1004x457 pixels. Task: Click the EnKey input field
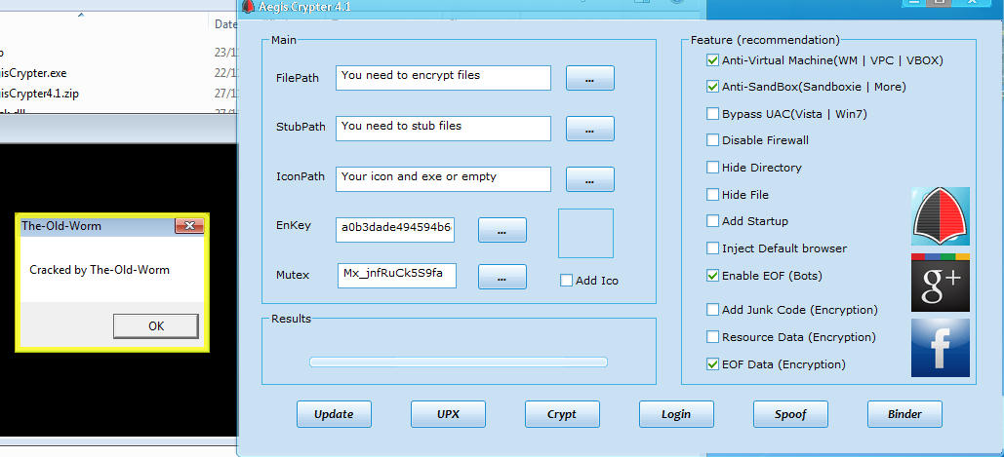(x=395, y=230)
